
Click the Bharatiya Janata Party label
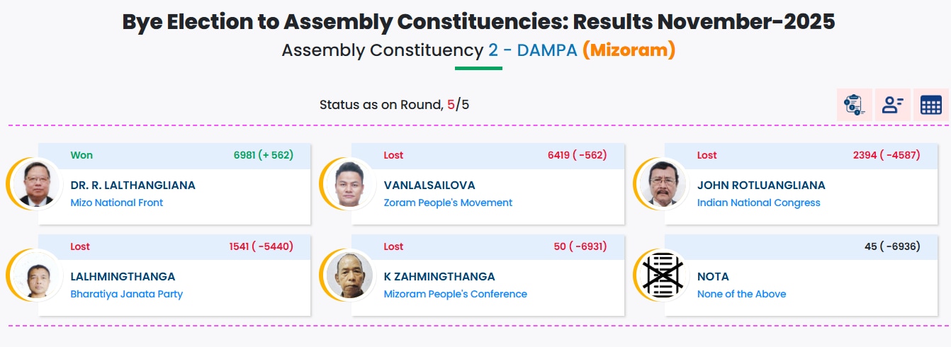click(x=126, y=294)
